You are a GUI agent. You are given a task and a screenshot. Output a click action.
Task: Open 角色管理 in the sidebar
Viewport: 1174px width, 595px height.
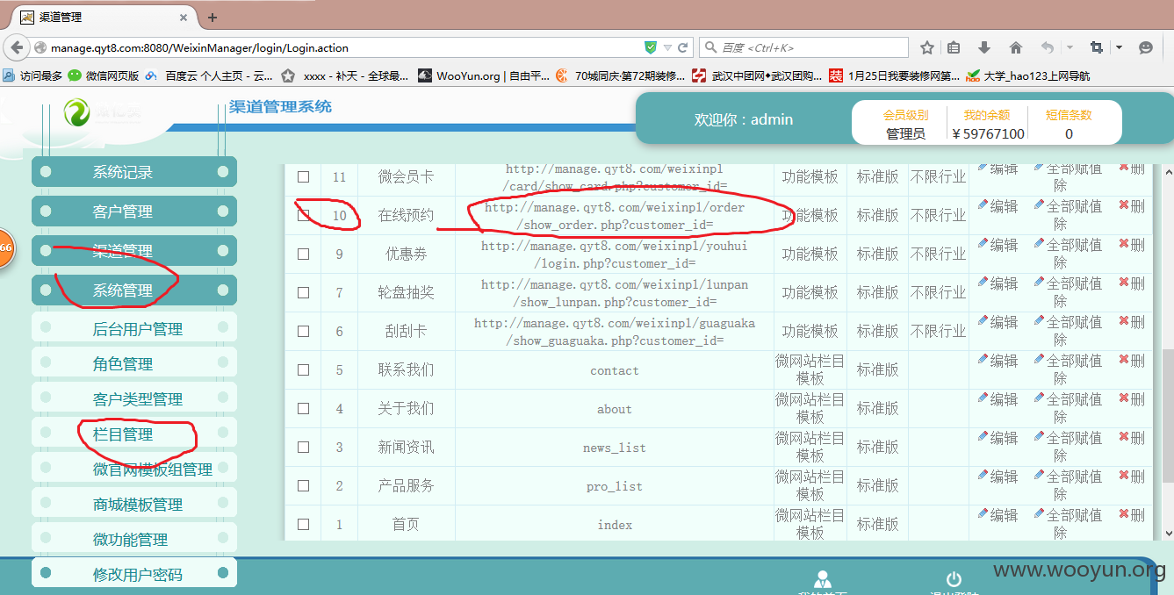click(x=134, y=364)
